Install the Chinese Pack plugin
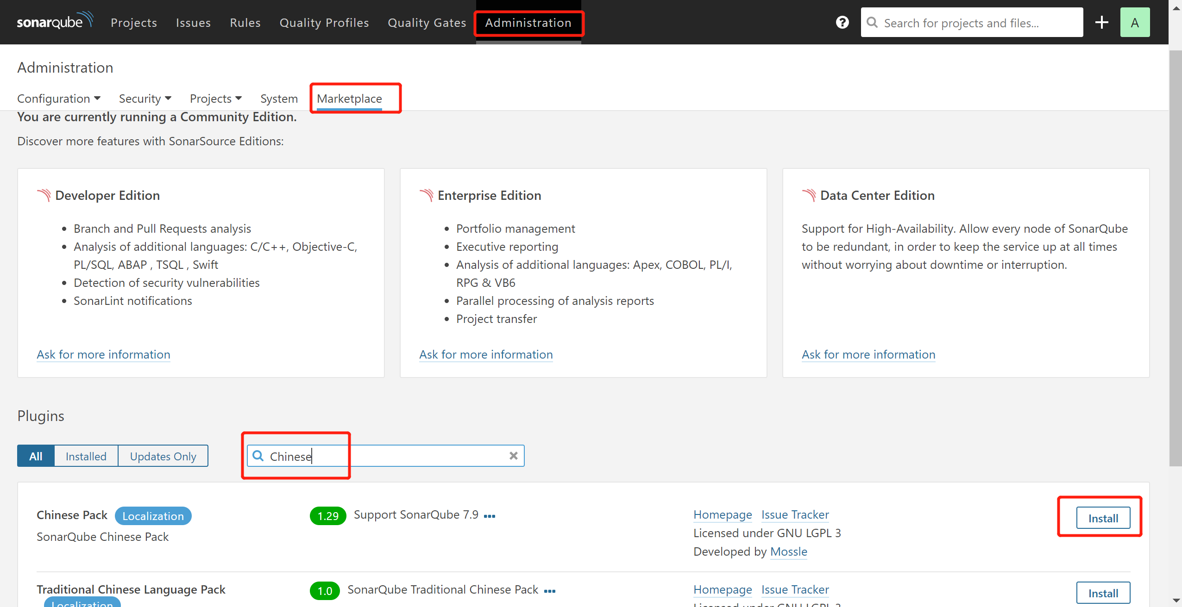The height and width of the screenshot is (607, 1182). click(x=1103, y=518)
